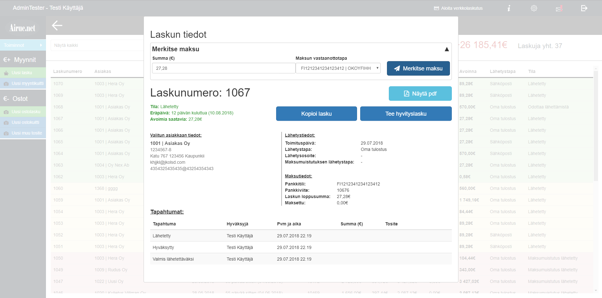The image size is (602, 298).
Task: Open Uusi muu tosite
Action: coord(26,133)
